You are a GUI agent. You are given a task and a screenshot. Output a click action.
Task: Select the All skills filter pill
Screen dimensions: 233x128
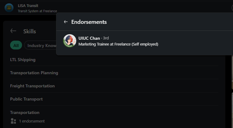pyautogui.click(x=16, y=45)
